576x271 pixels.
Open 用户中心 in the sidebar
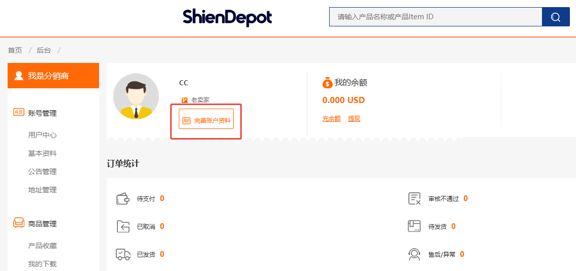42,135
